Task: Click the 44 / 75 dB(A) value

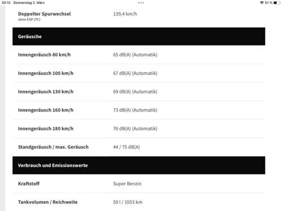Action: point(126,147)
